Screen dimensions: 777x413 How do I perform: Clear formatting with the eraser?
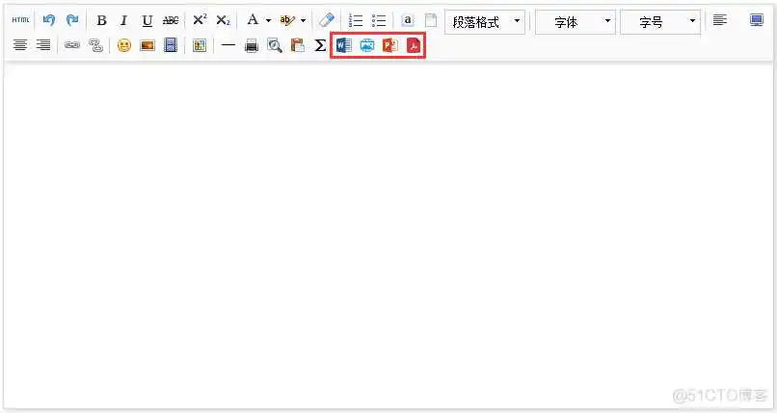point(327,20)
